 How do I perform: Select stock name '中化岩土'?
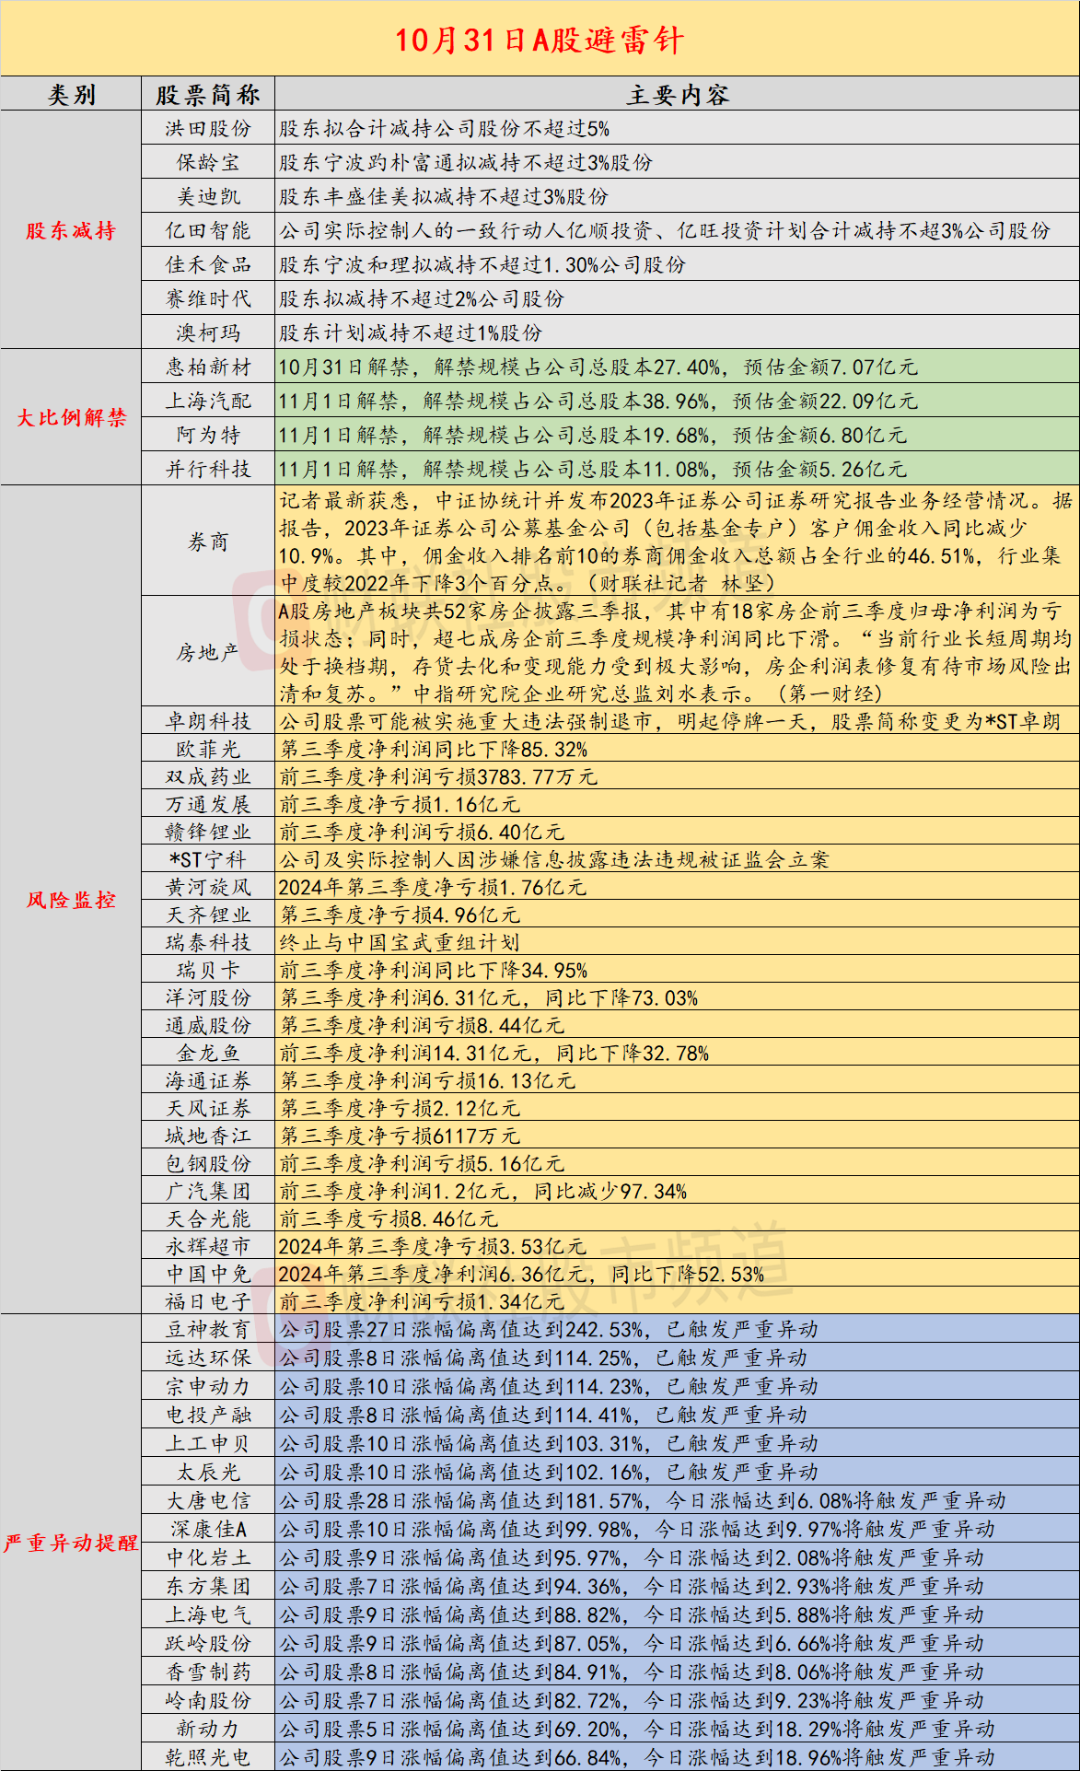point(208,1558)
